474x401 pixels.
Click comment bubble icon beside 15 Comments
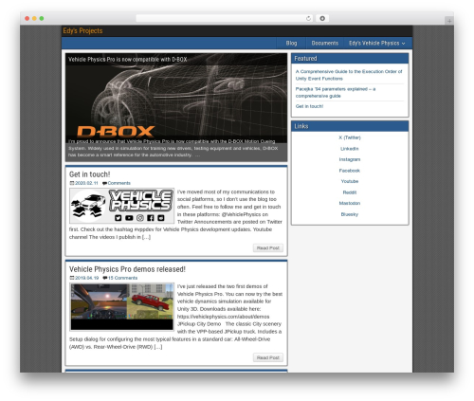click(105, 278)
